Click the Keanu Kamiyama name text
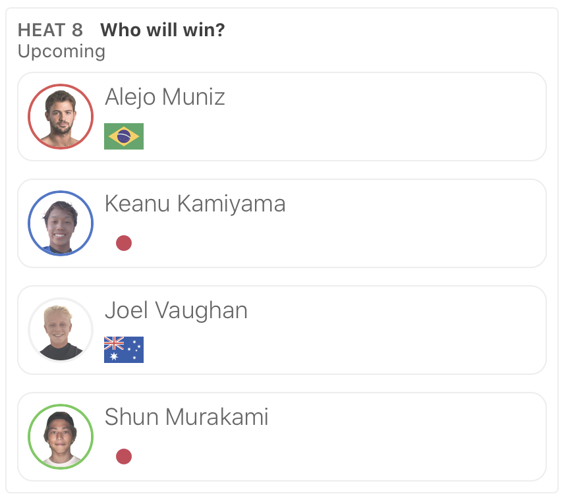The image size is (564, 498). (195, 204)
